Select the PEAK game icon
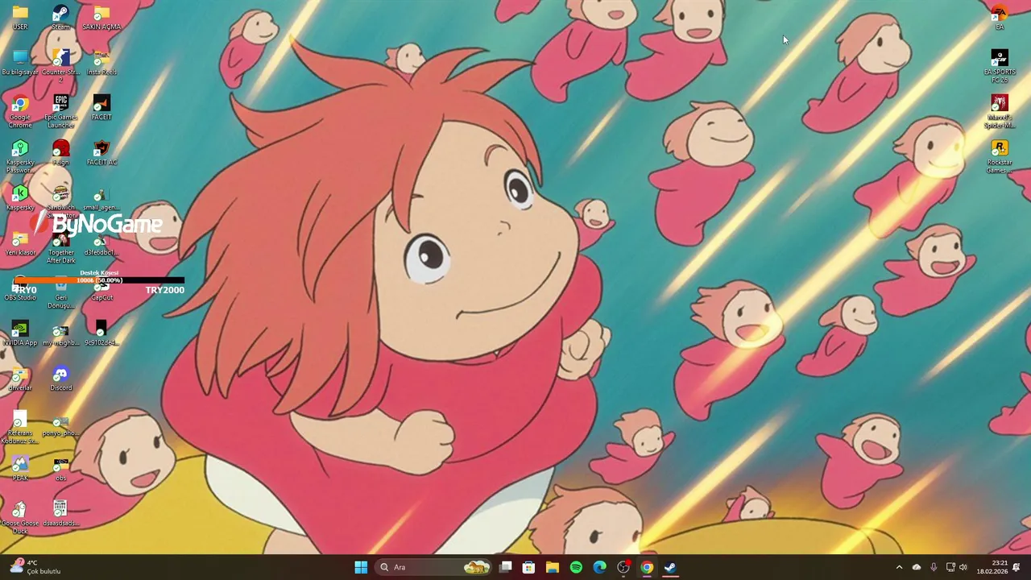The height and width of the screenshot is (580, 1031). click(x=20, y=469)
